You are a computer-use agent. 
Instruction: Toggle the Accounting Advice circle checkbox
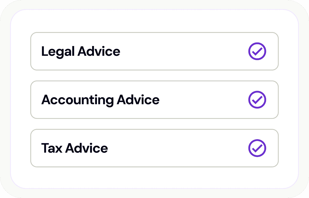(257, 100)
